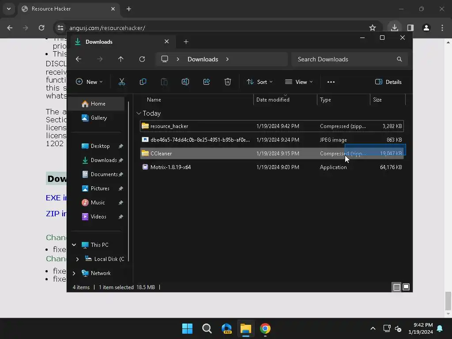Click the search magnifier in Search Downloads
The image size is (452, 339).
click(x=399, y=59)
